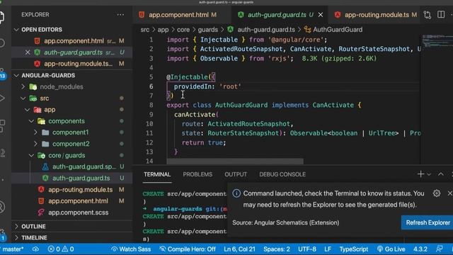
Task: Click Ln 6, Col 21 cursor position
Action: [239, 249]
